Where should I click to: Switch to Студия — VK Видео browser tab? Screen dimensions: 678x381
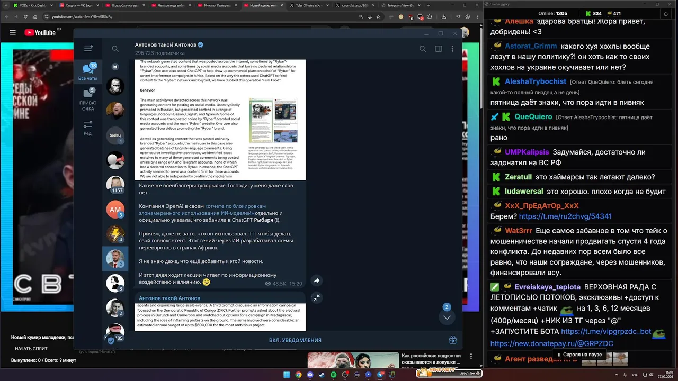[x=77, y=5]
